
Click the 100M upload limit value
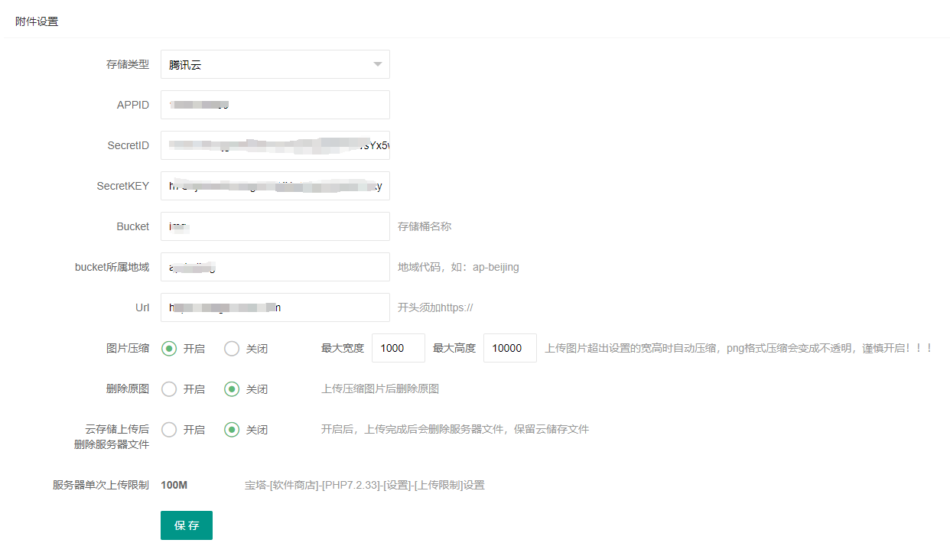(174, 485)
